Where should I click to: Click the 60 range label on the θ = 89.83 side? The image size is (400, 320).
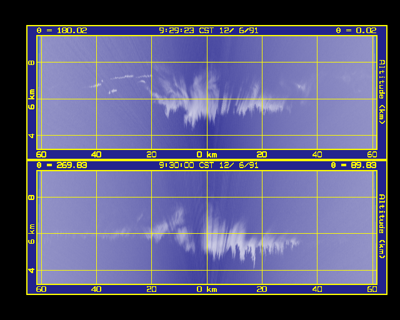pos(372,289)
